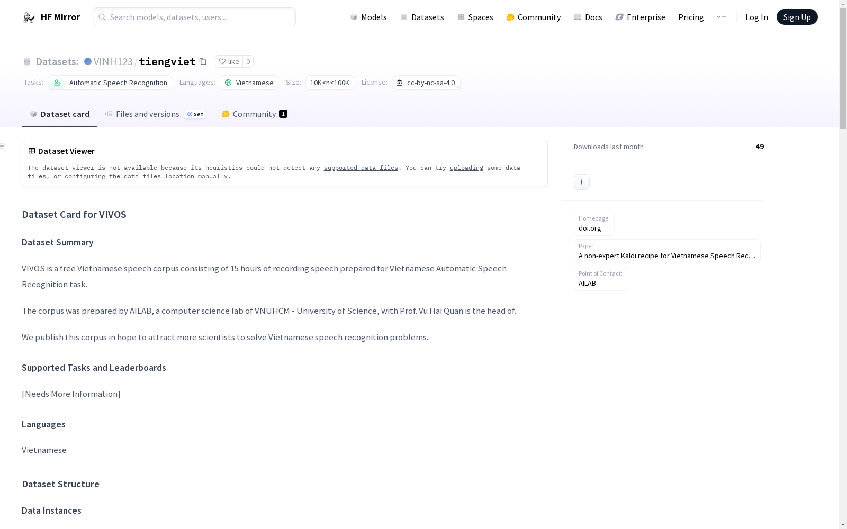847x529 pixels.
Task: Click the Dataset Summary heading
Action: (x=58, y=242)
